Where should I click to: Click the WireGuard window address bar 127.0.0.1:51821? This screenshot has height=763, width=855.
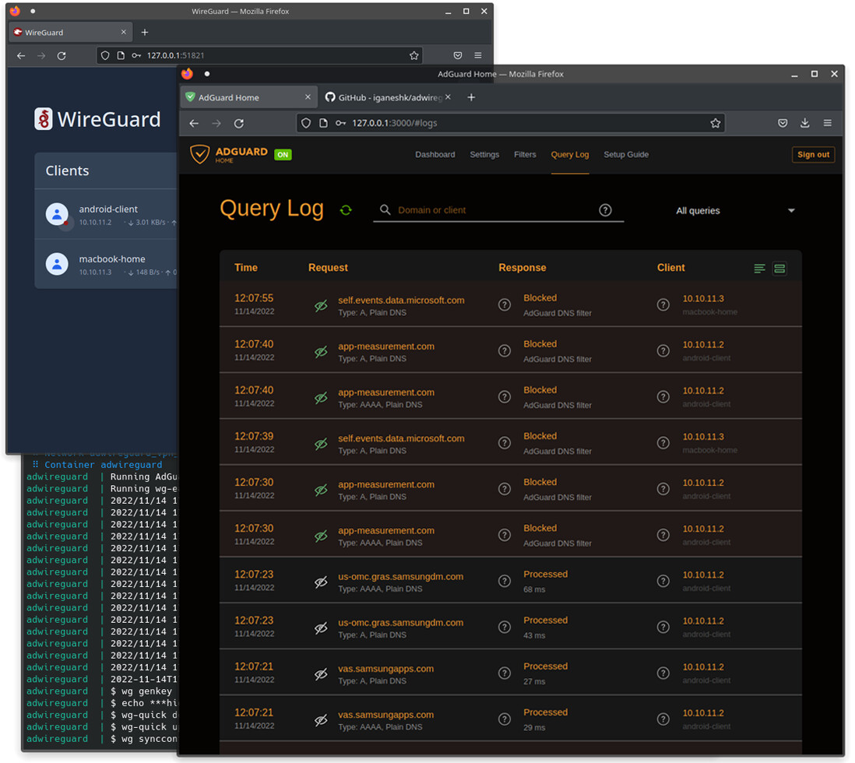click(259, 55)
